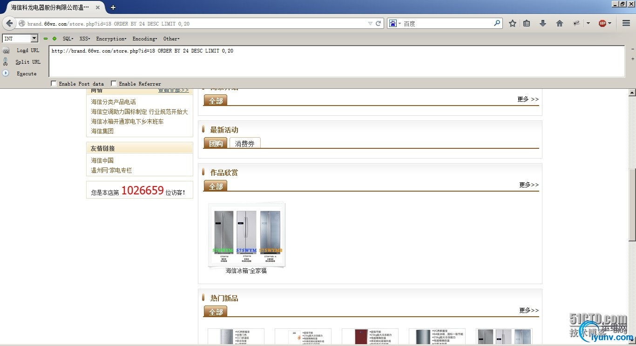Click the Split URL scissors icon

tap(6, 61)
